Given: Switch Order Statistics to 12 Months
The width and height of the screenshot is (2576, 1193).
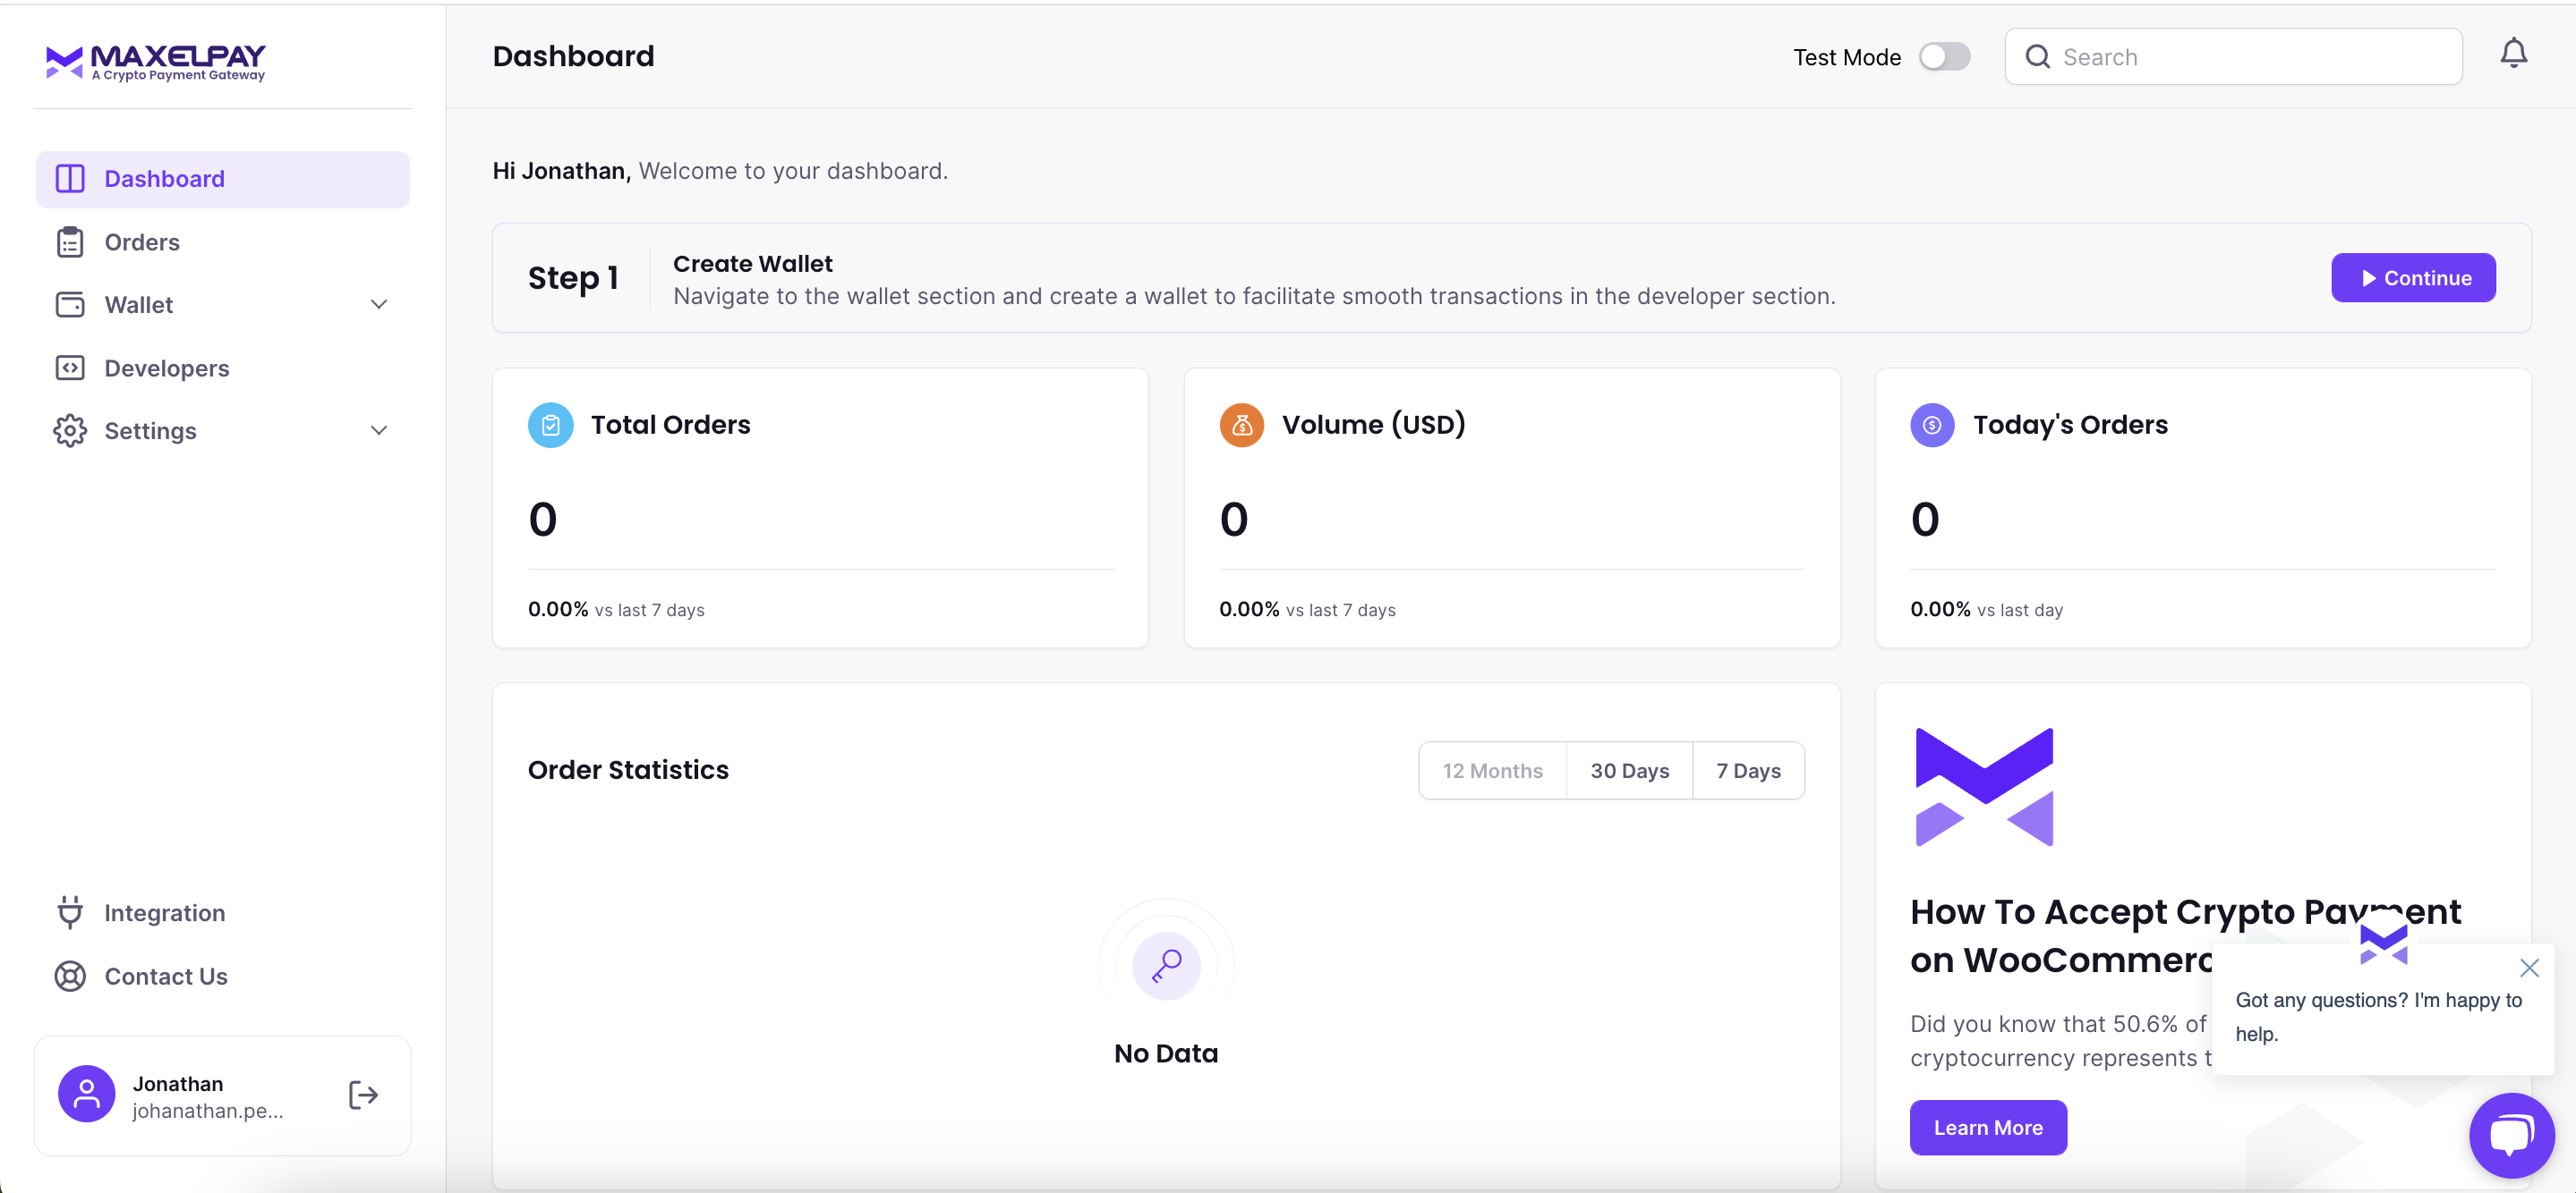Looking at the screenshot, I should 1492,770.
